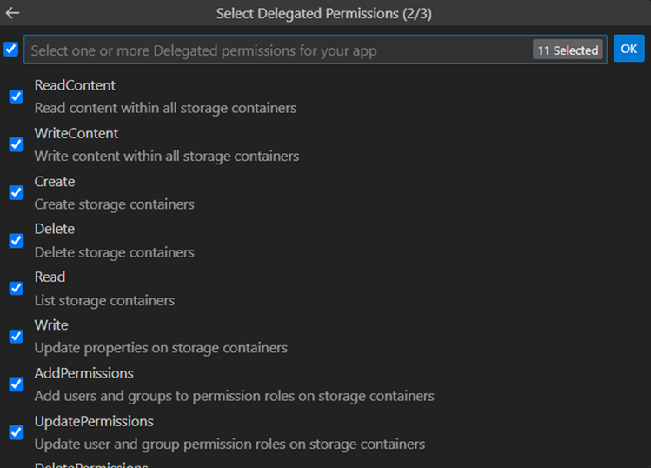Select the ReadContent list item label
Screen dimensions: 651x468
(75, 85)
